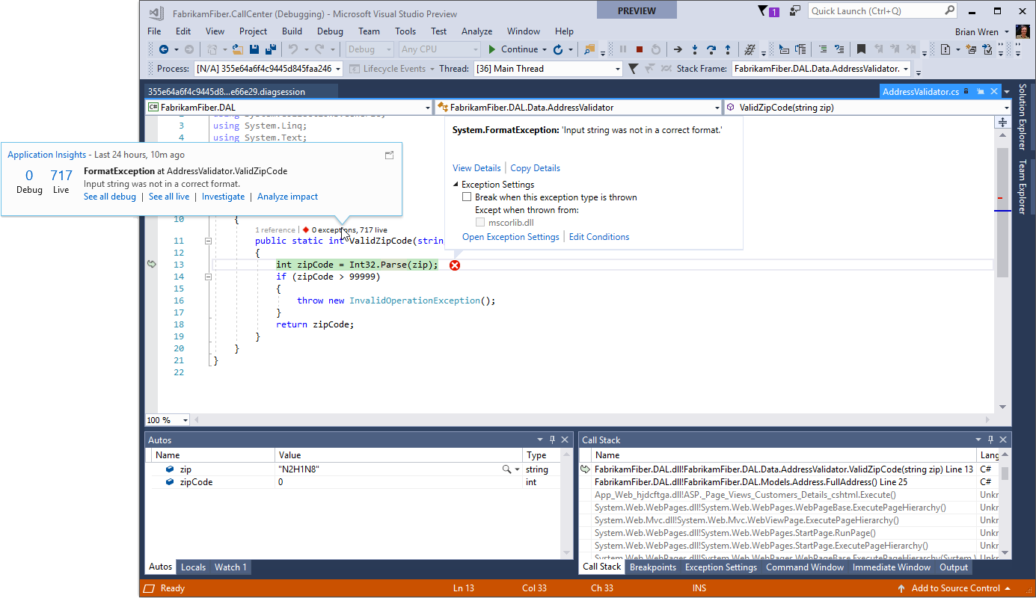The image size is (1036, 598).
Task: Select the Step Out icon
Action: pyautogui.click(x=728, y=49)
